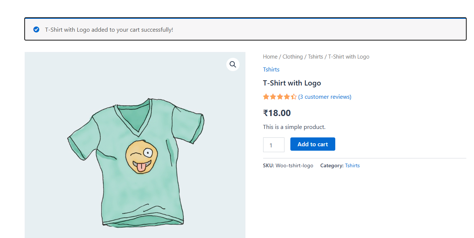474x238 pixels.
Task: Click the second star icon
Action: 273,97
